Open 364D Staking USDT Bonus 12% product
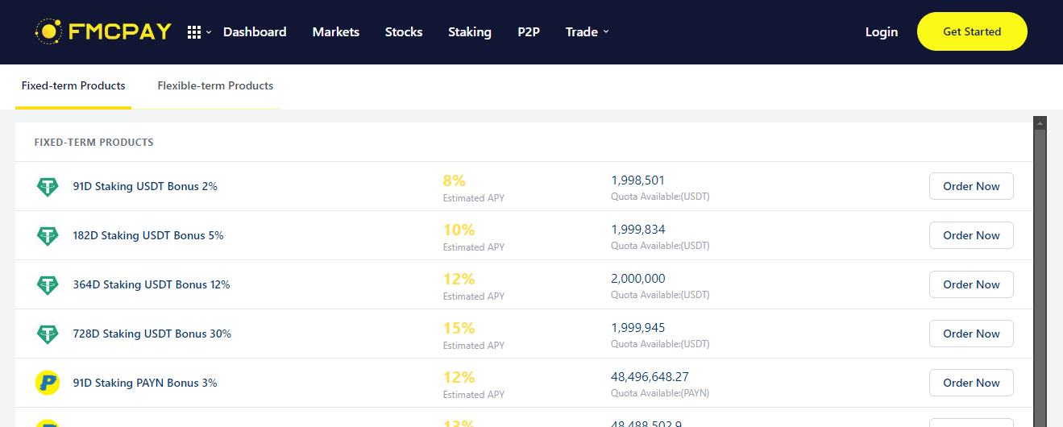This screenshot has height=427, width=1063. (x=152, y=284)
